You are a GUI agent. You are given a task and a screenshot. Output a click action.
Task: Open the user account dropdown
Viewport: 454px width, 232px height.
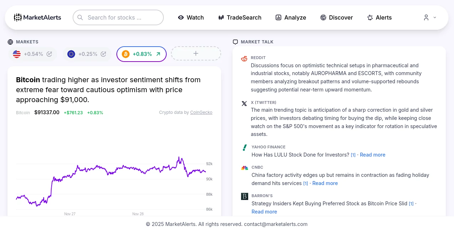click(429, 17)
